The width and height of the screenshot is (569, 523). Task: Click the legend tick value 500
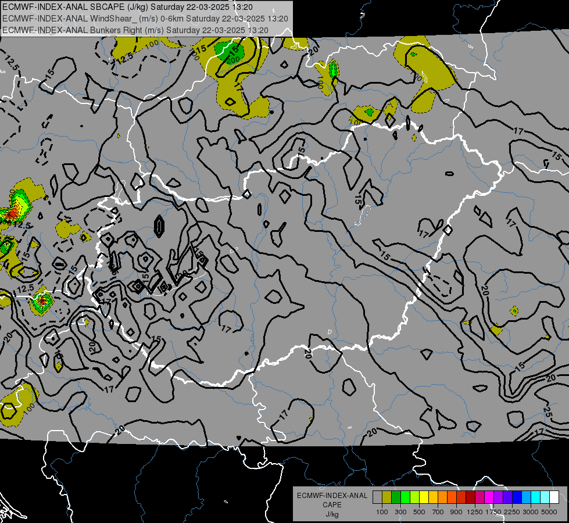(419, 512)
